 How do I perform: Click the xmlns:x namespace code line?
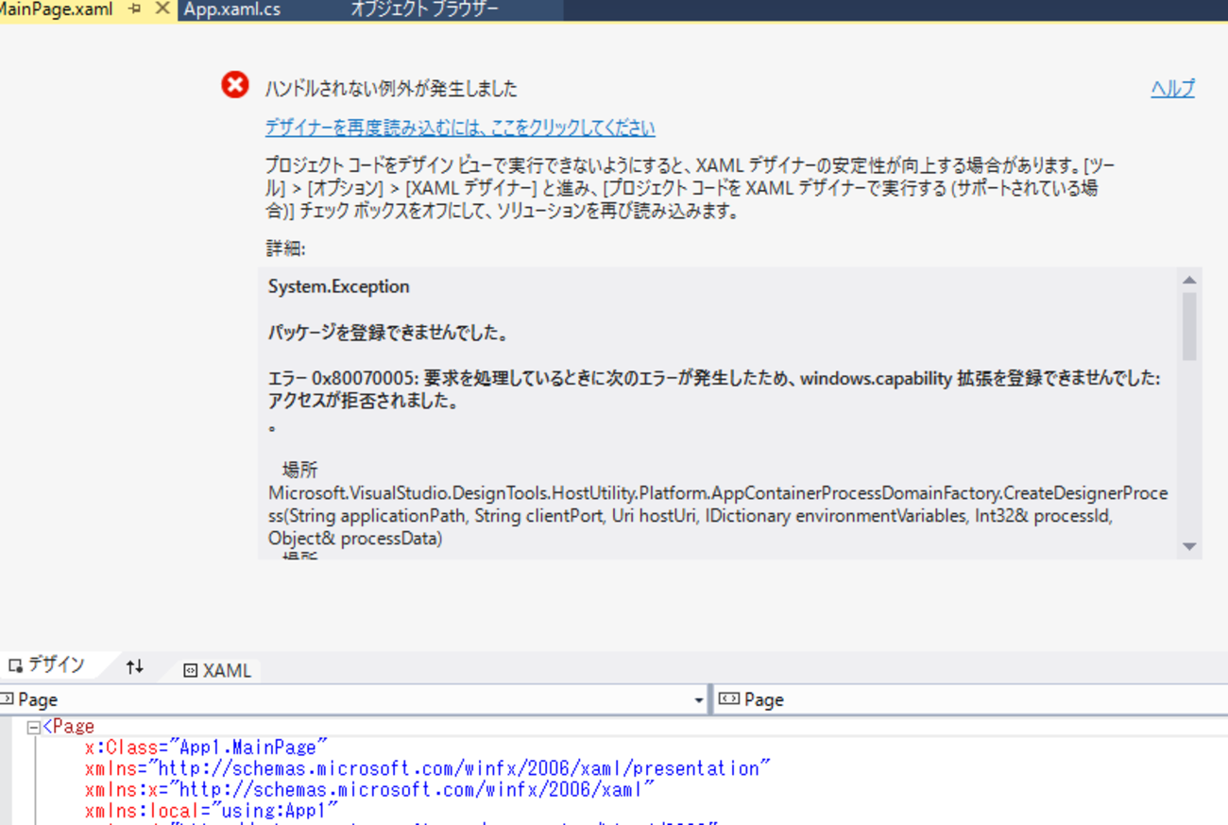369,790
